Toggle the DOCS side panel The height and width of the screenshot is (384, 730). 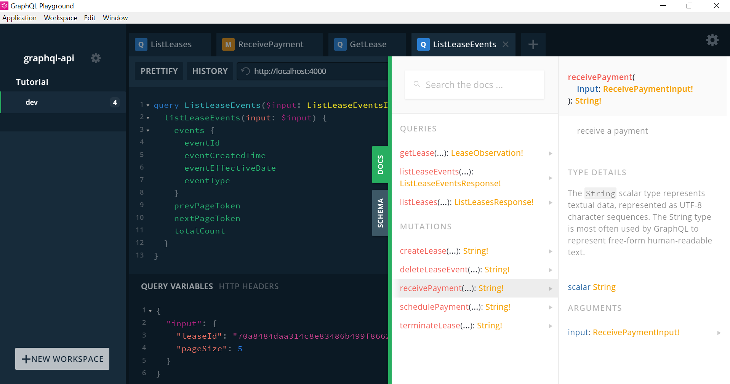click(380, 165)
